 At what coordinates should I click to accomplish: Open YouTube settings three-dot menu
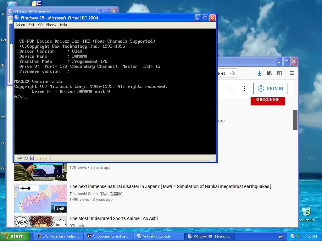(x=244, y=88)
